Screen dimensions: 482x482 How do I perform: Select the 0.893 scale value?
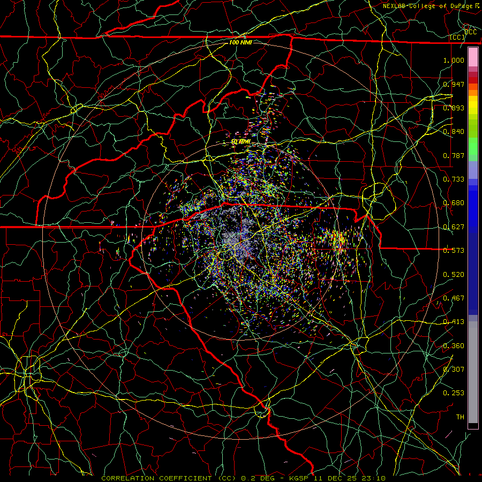tap(454, 108)
